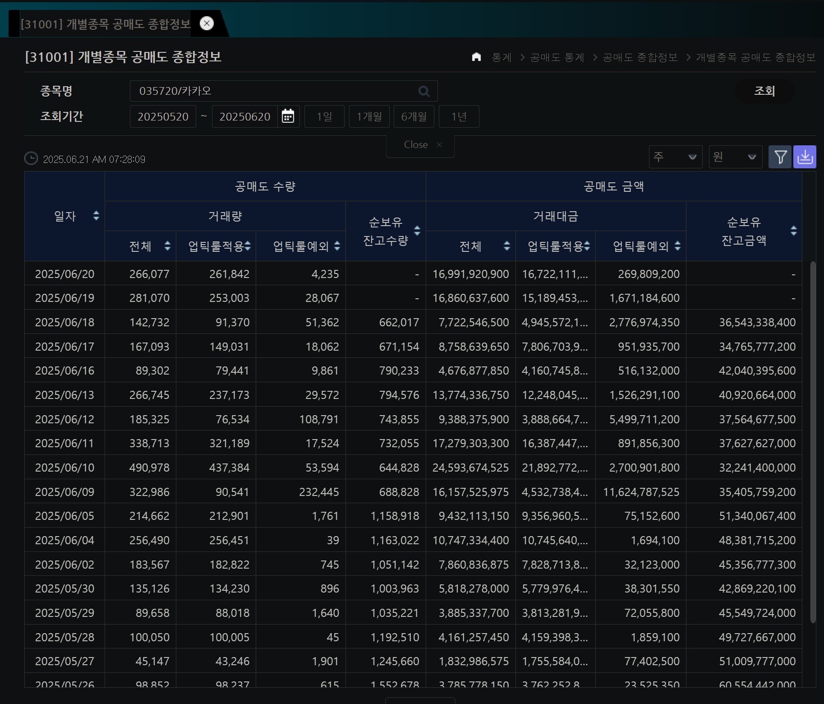824x704 pixels.
Task: Sort by 순보유 잔고금액 column
Action: pos(793,231)
